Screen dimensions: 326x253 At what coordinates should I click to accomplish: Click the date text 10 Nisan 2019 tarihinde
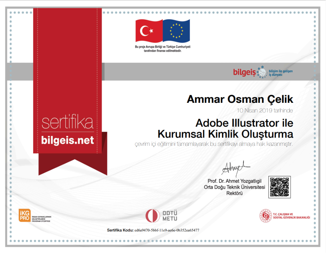click(265, 110)
